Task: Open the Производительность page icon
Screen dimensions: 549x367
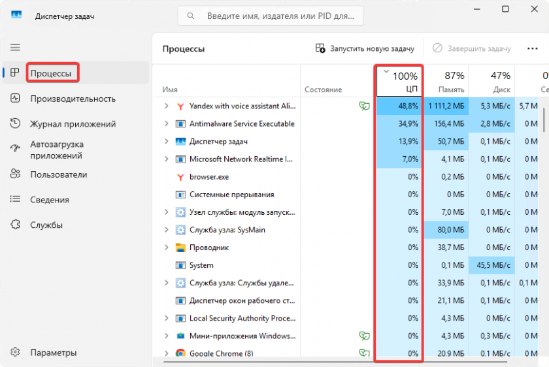Action: [x=16, y=99]
